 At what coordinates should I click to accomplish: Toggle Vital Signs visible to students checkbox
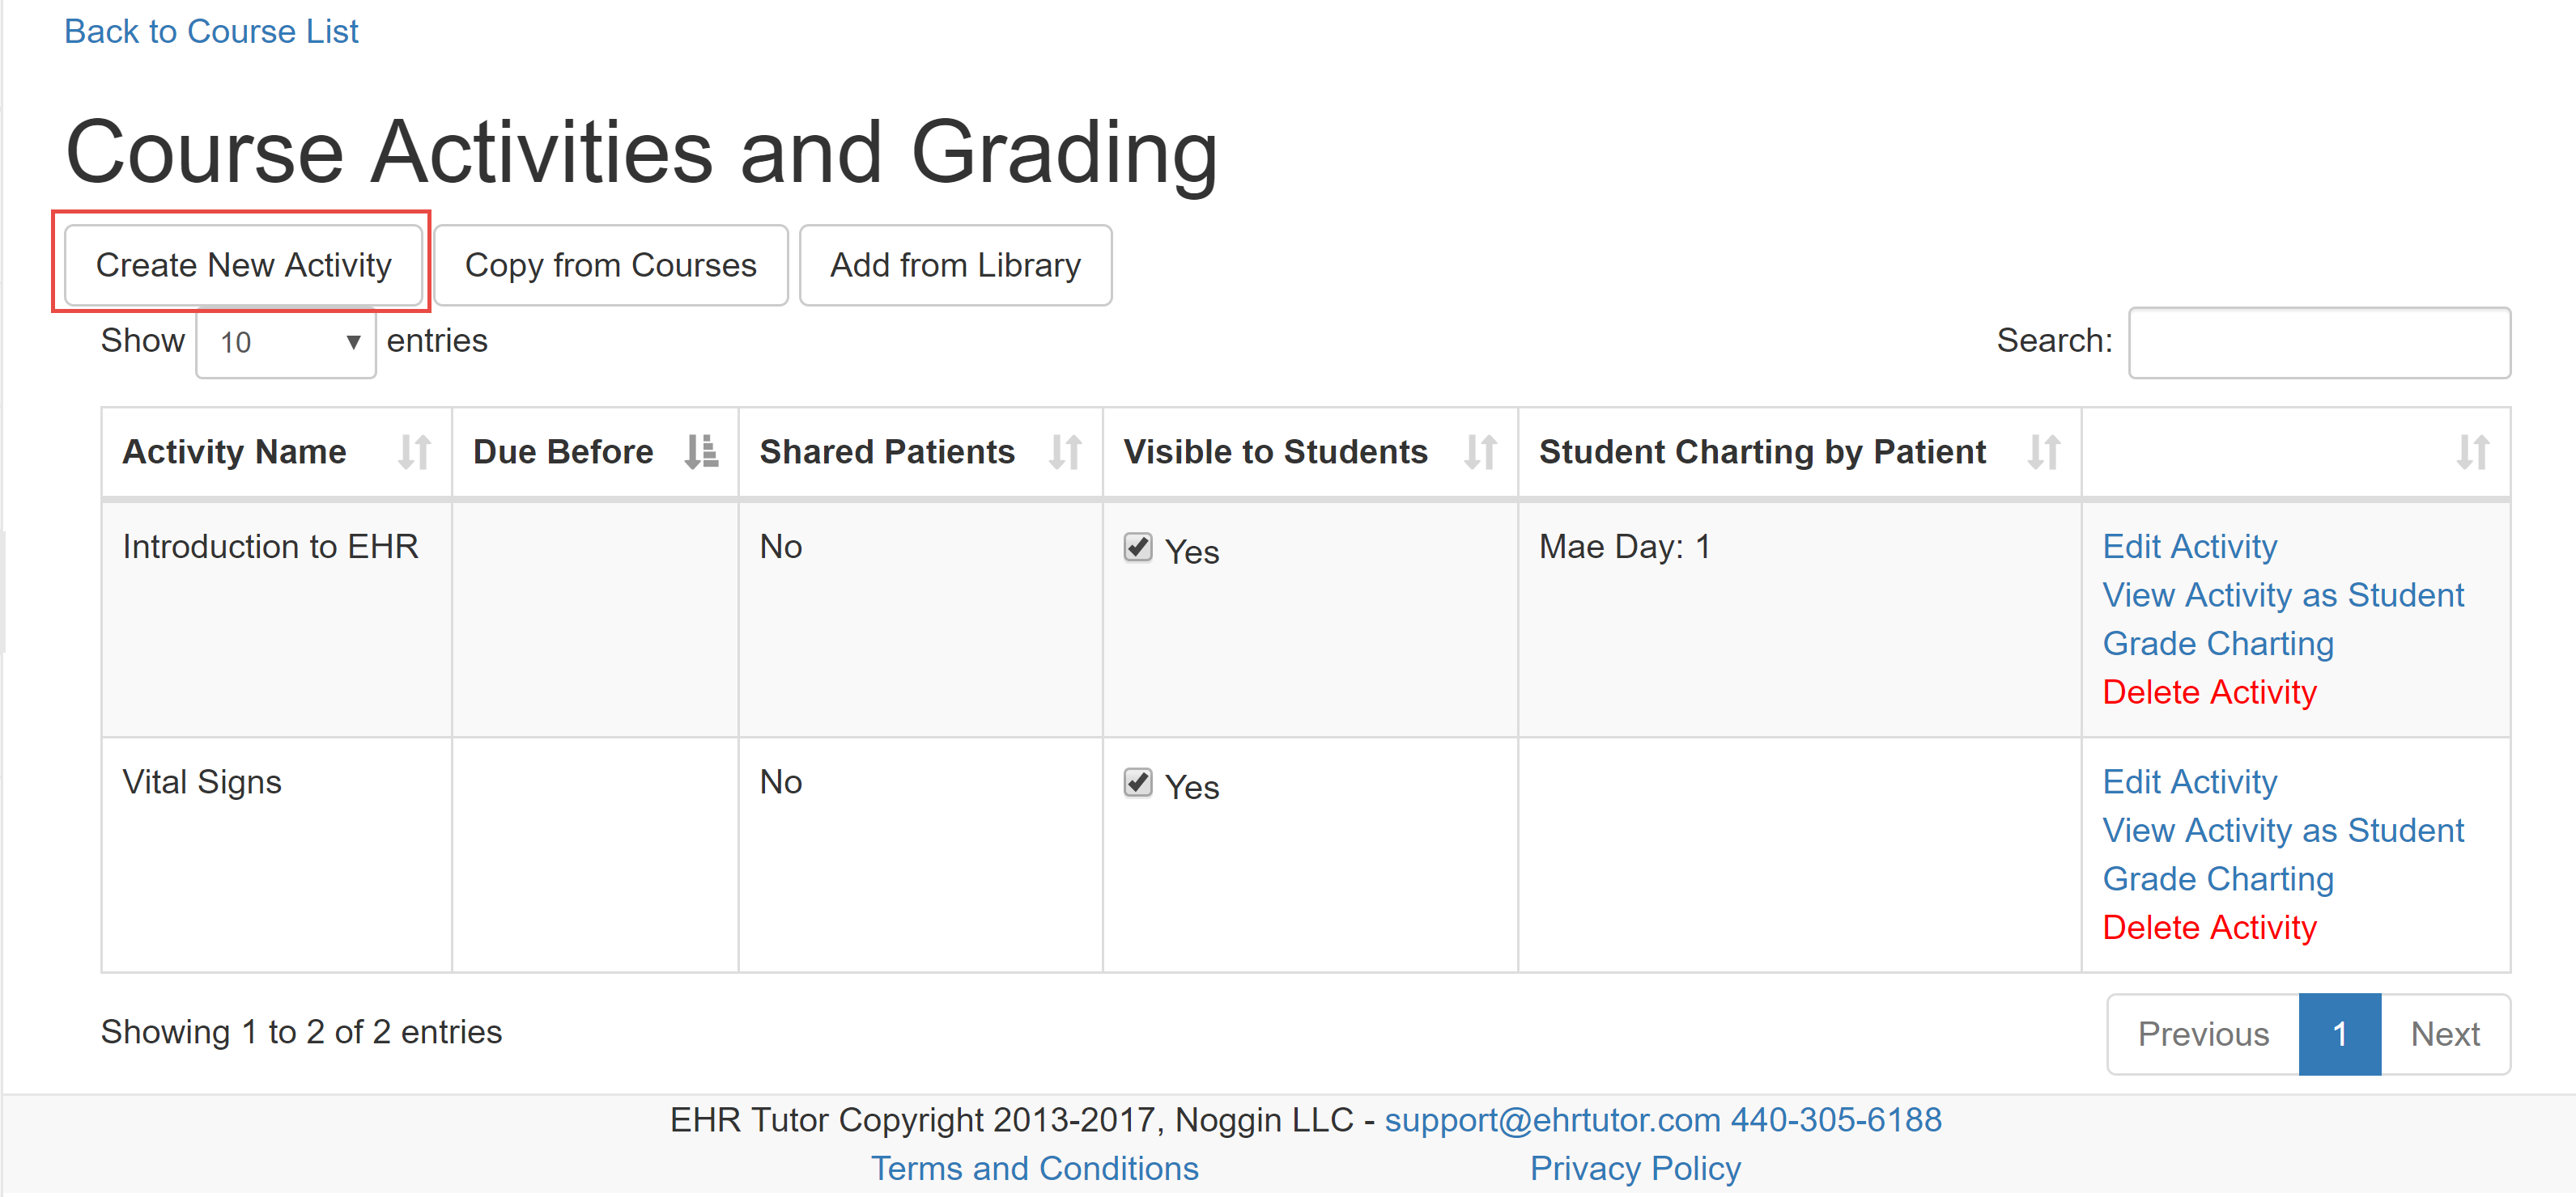[1138, 782]
